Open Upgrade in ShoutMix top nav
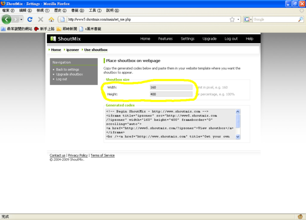 [x=210, y=39]
